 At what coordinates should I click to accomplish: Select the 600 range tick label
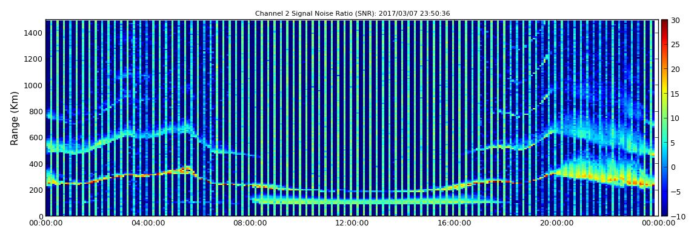[x=36, y=137]
